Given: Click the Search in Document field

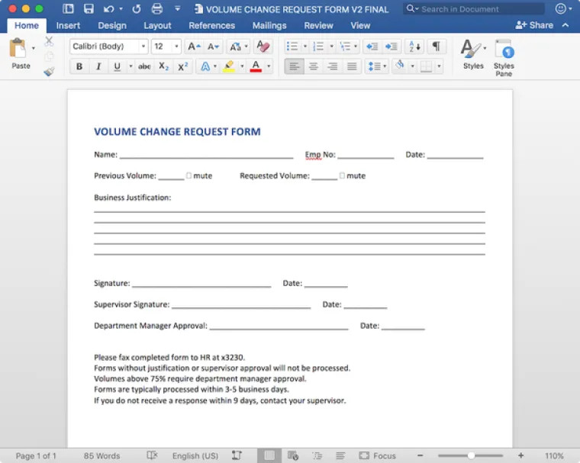Looking at the screenshot, I should (x=477, y=9).
